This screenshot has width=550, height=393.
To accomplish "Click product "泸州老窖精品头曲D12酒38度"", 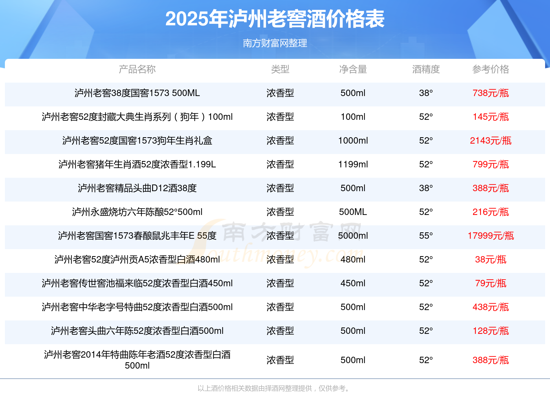I will tap(137, 188).
